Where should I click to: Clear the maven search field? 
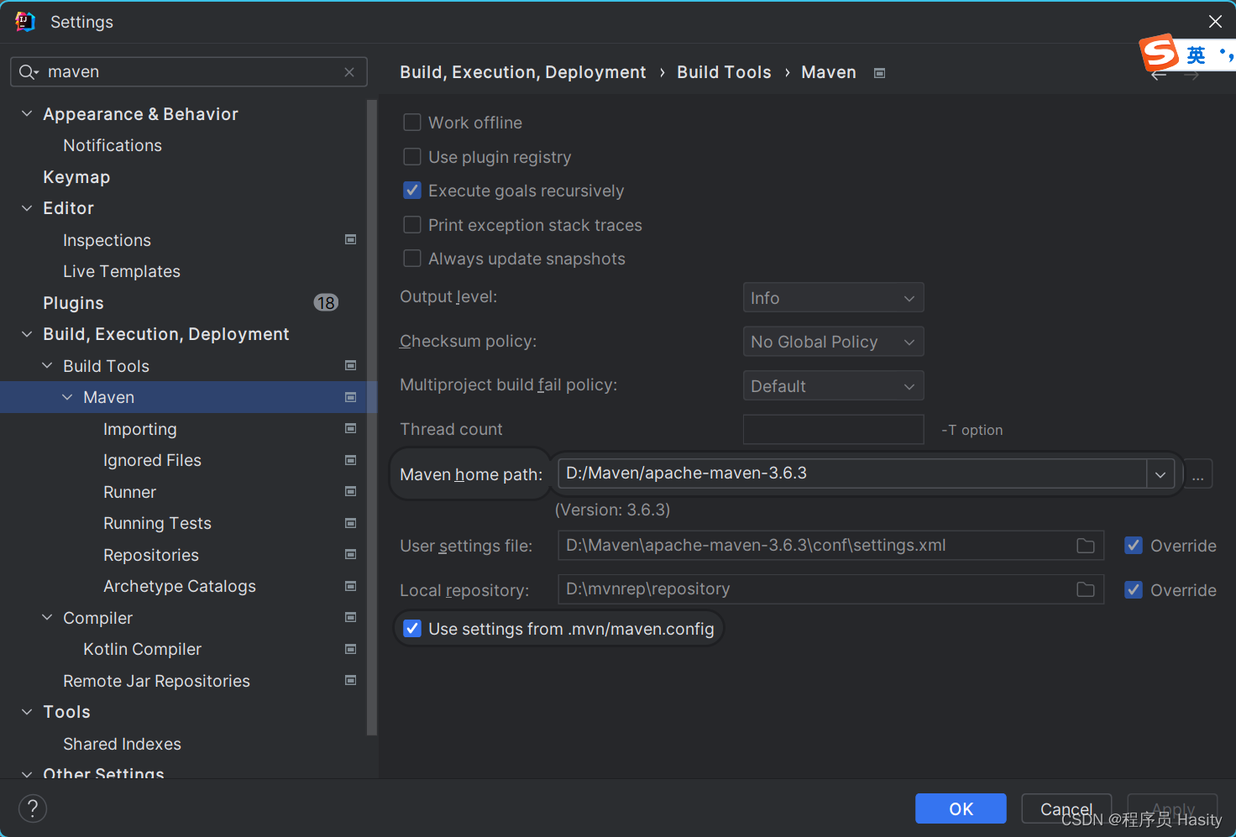(349, 72)
